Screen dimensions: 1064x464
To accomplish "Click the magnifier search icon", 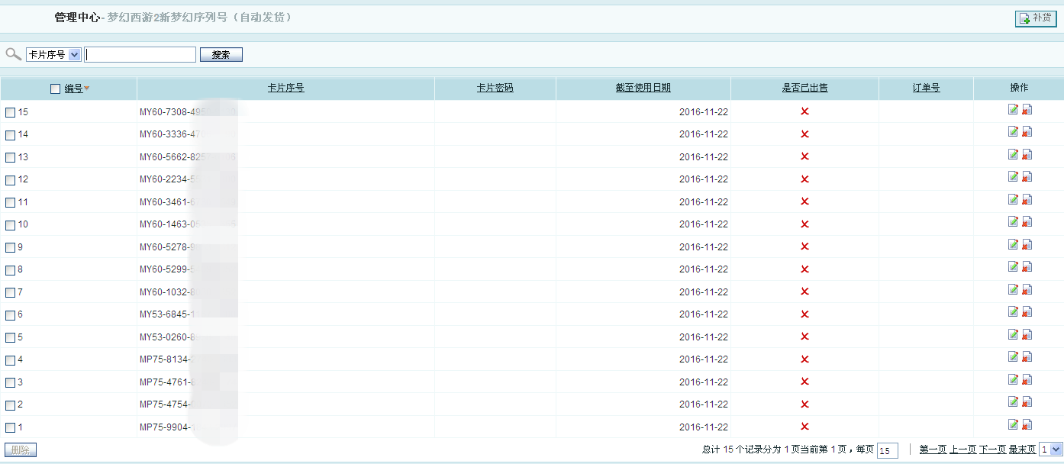I will 13,54.
